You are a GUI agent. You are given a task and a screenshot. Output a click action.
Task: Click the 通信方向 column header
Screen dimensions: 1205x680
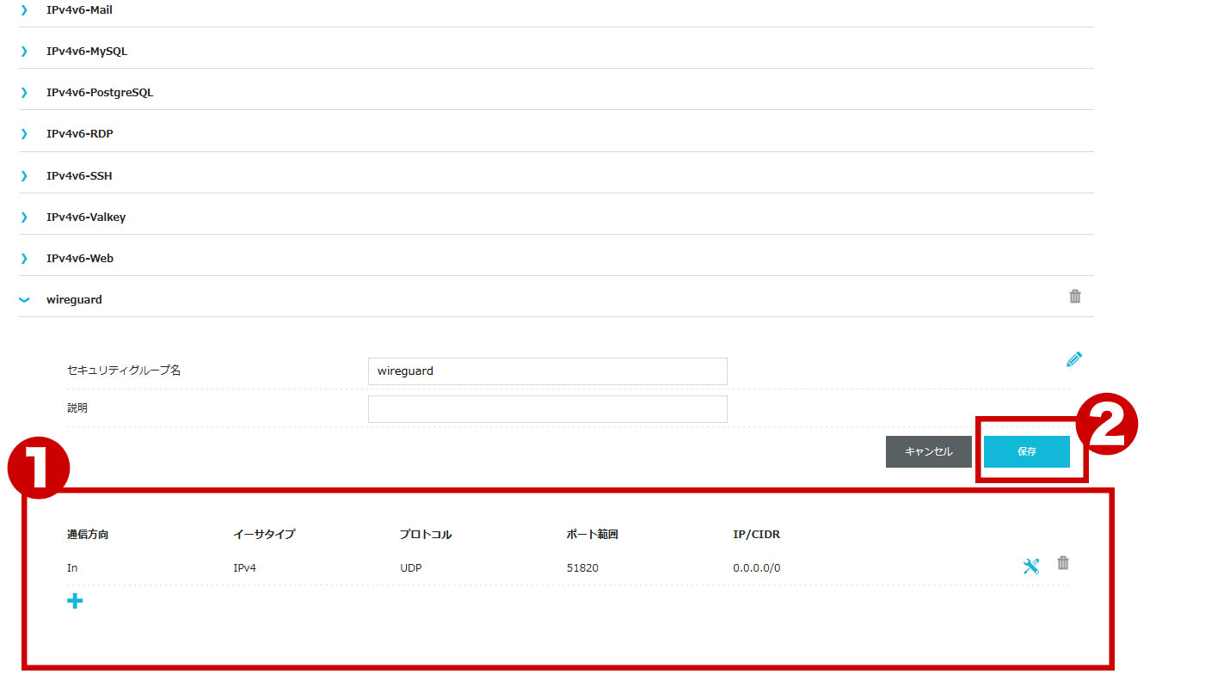pyautogui.click(x=88, y=535)
